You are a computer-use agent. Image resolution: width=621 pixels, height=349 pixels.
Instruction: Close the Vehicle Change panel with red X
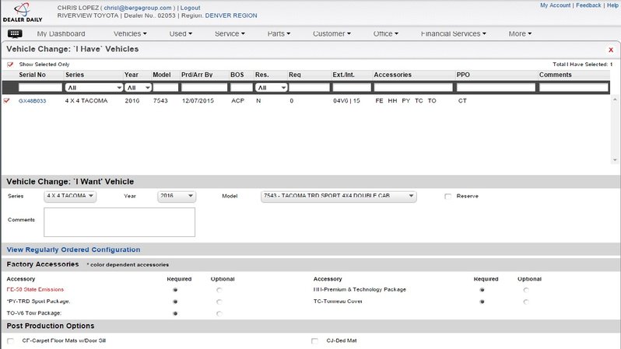[611, 50]
